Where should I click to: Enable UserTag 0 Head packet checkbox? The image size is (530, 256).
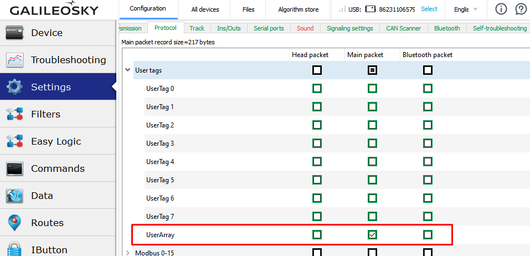click(x=317, y=89)
